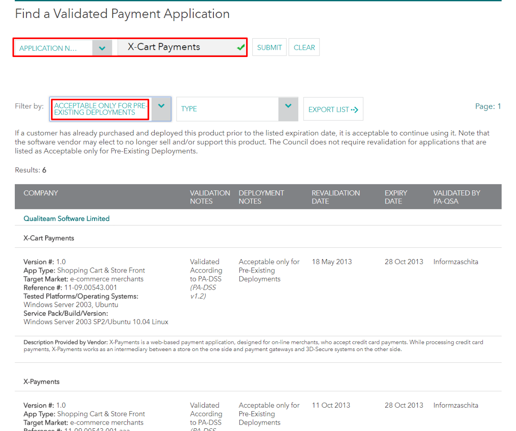Submit the search with SUBMIT button
Screen dimensions: 516x431
point(269,48)
